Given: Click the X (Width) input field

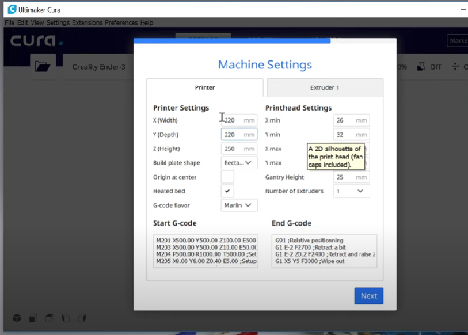Looking at the screenshot, I should (239, 120).
